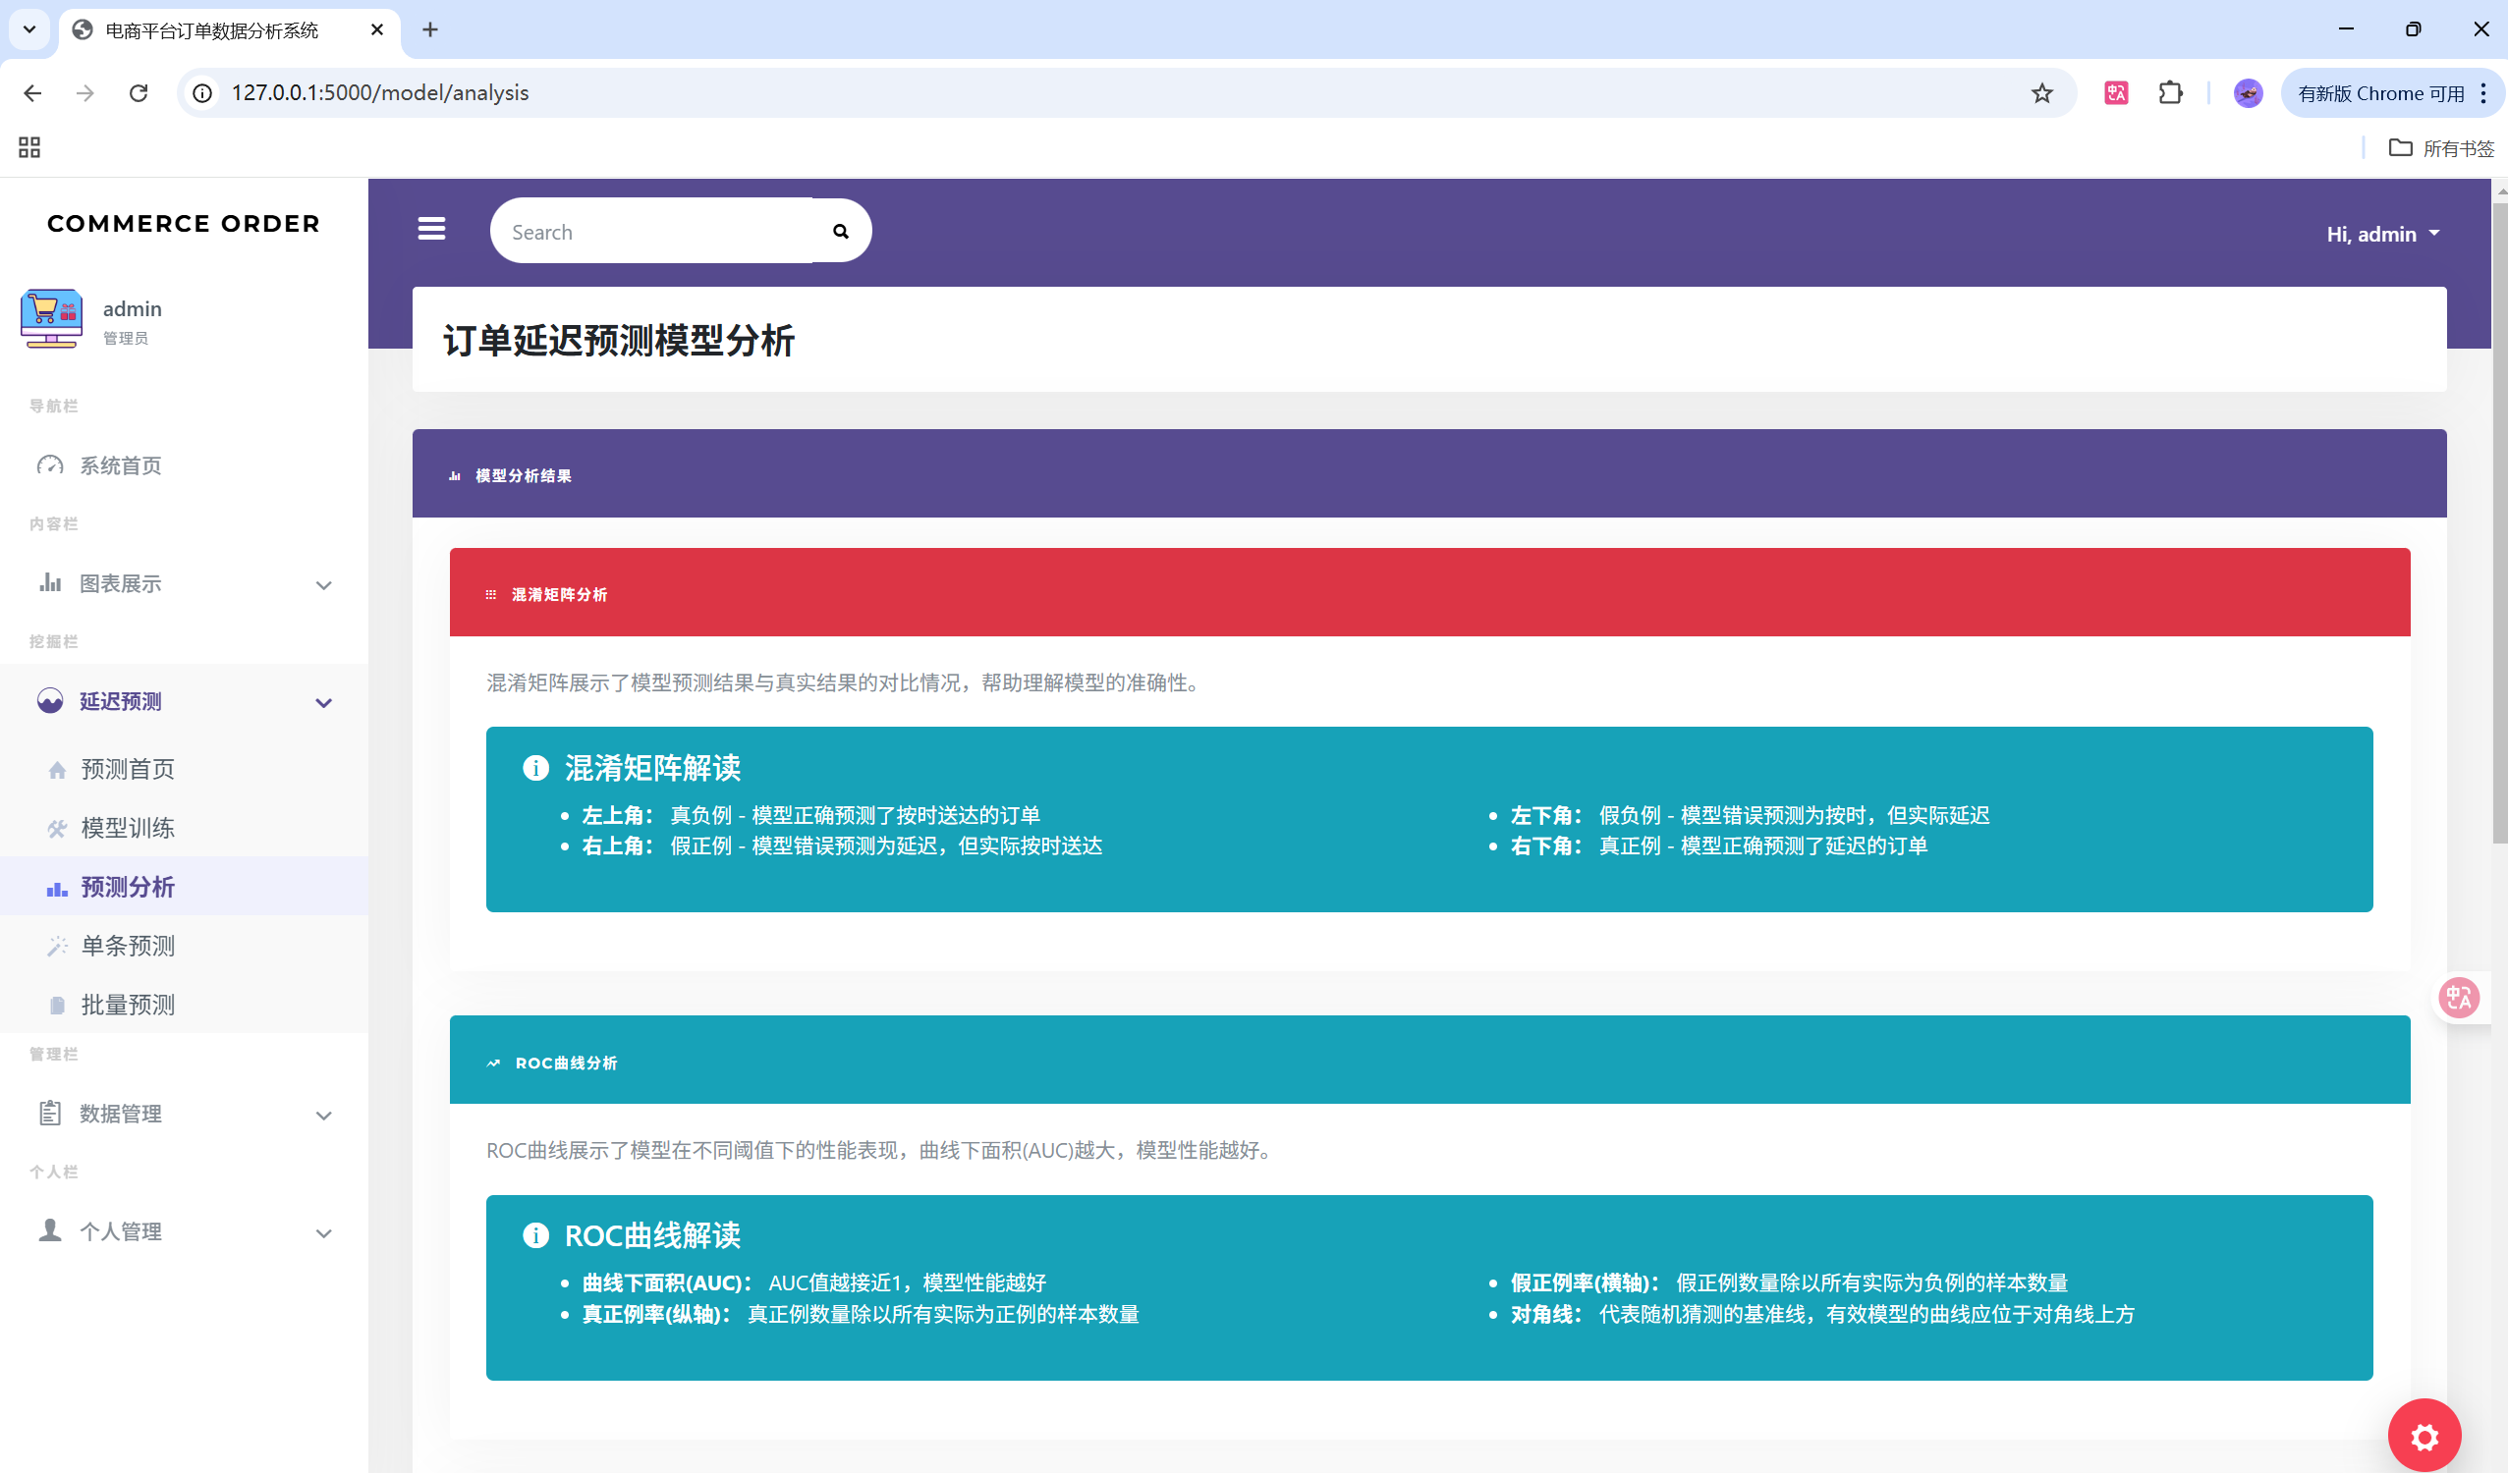Open the browser extensions puzzle icon
The height and width of the screenshot is (1473, 2508).
[2171, 93]
